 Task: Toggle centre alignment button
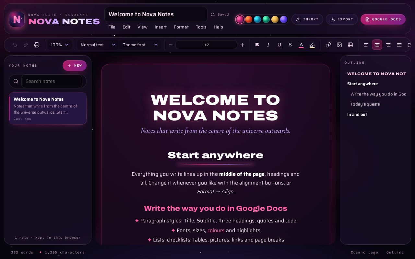coord(377,45)
